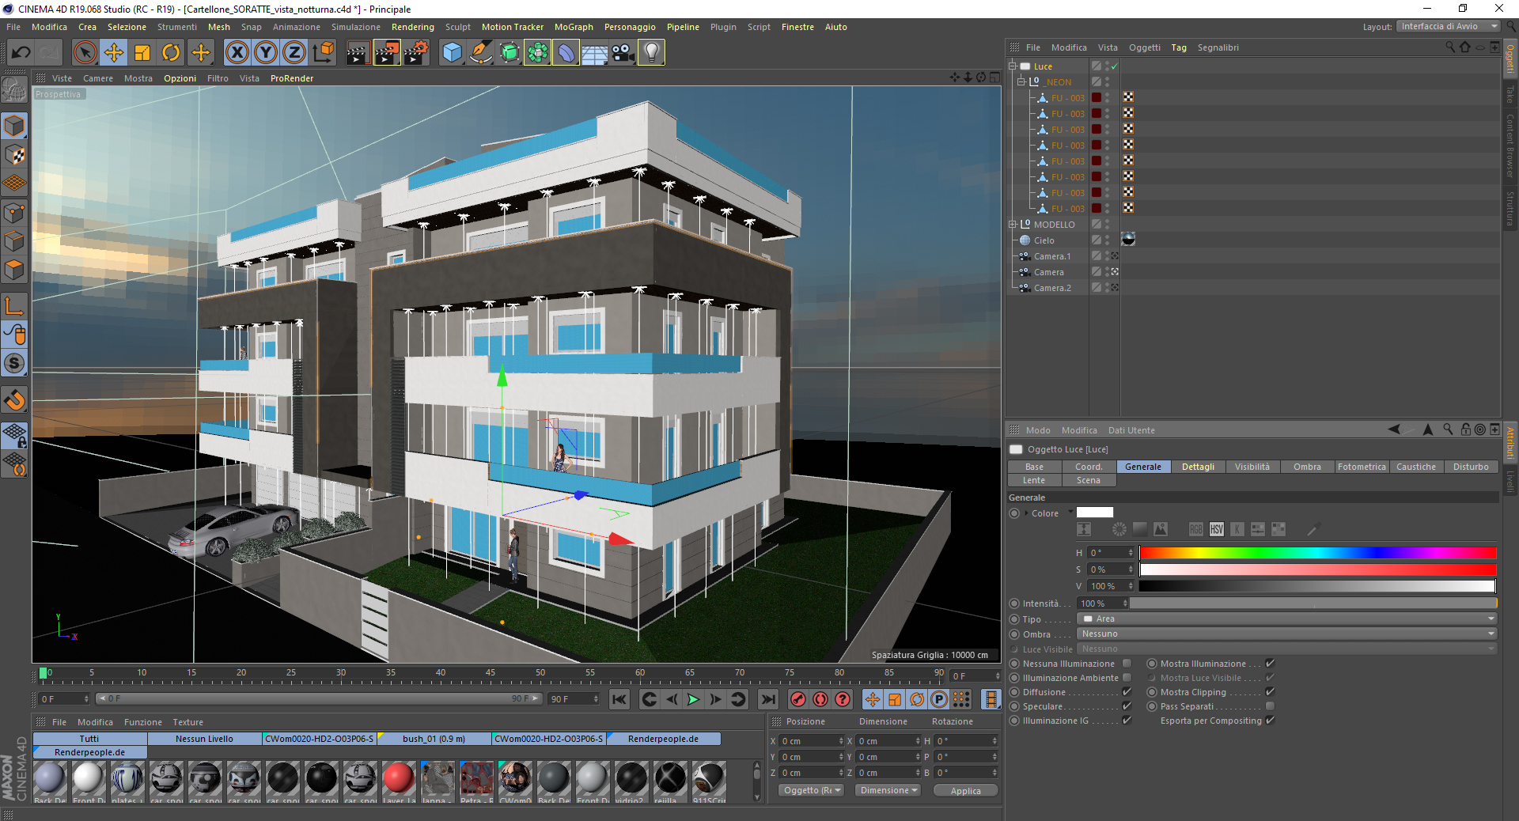Pick a color with the eyedropper icon
1519x821 pixels.
1313,529
